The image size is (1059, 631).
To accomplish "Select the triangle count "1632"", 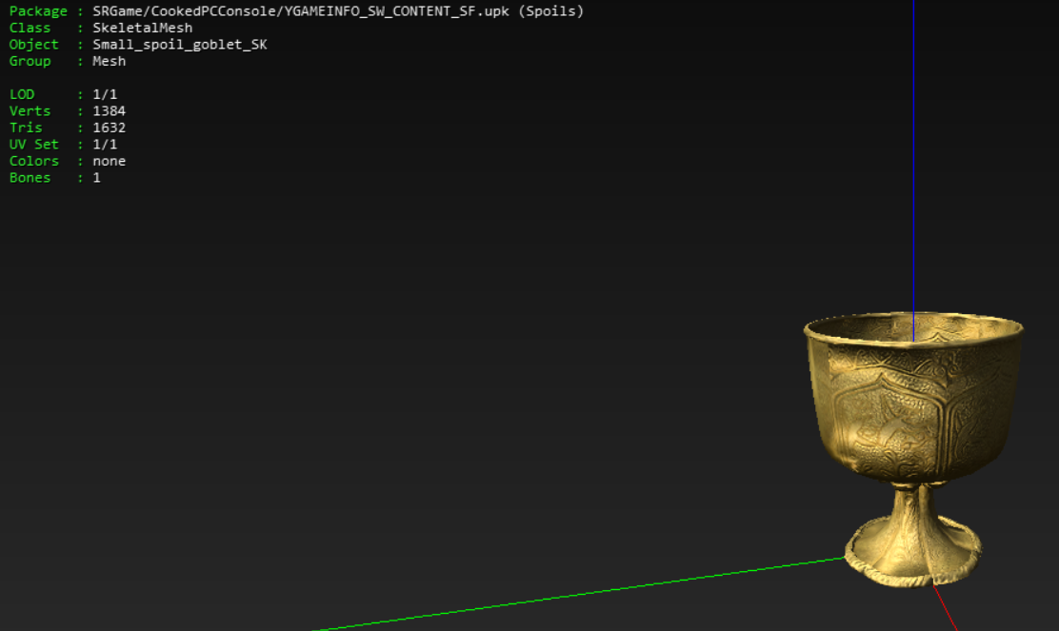I will click(110, 128).
